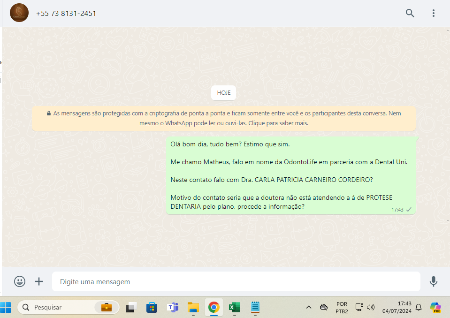Open the volume control icon

pyautogui.click(x=371, y=307)
